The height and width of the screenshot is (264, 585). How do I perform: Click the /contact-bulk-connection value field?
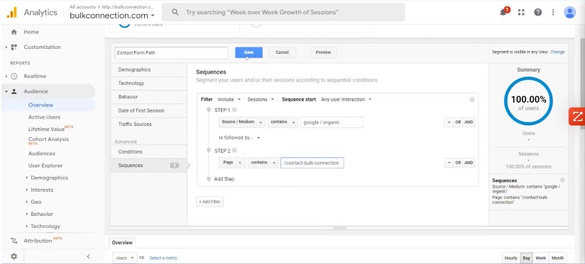coord(312,163)
